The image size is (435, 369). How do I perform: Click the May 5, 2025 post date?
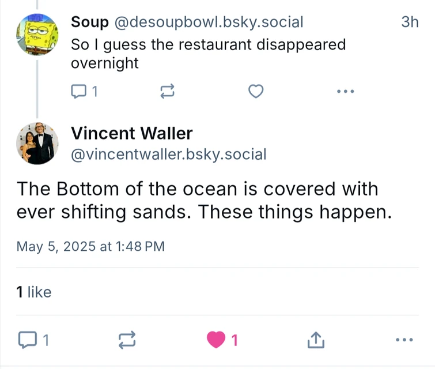click(90, 247)
